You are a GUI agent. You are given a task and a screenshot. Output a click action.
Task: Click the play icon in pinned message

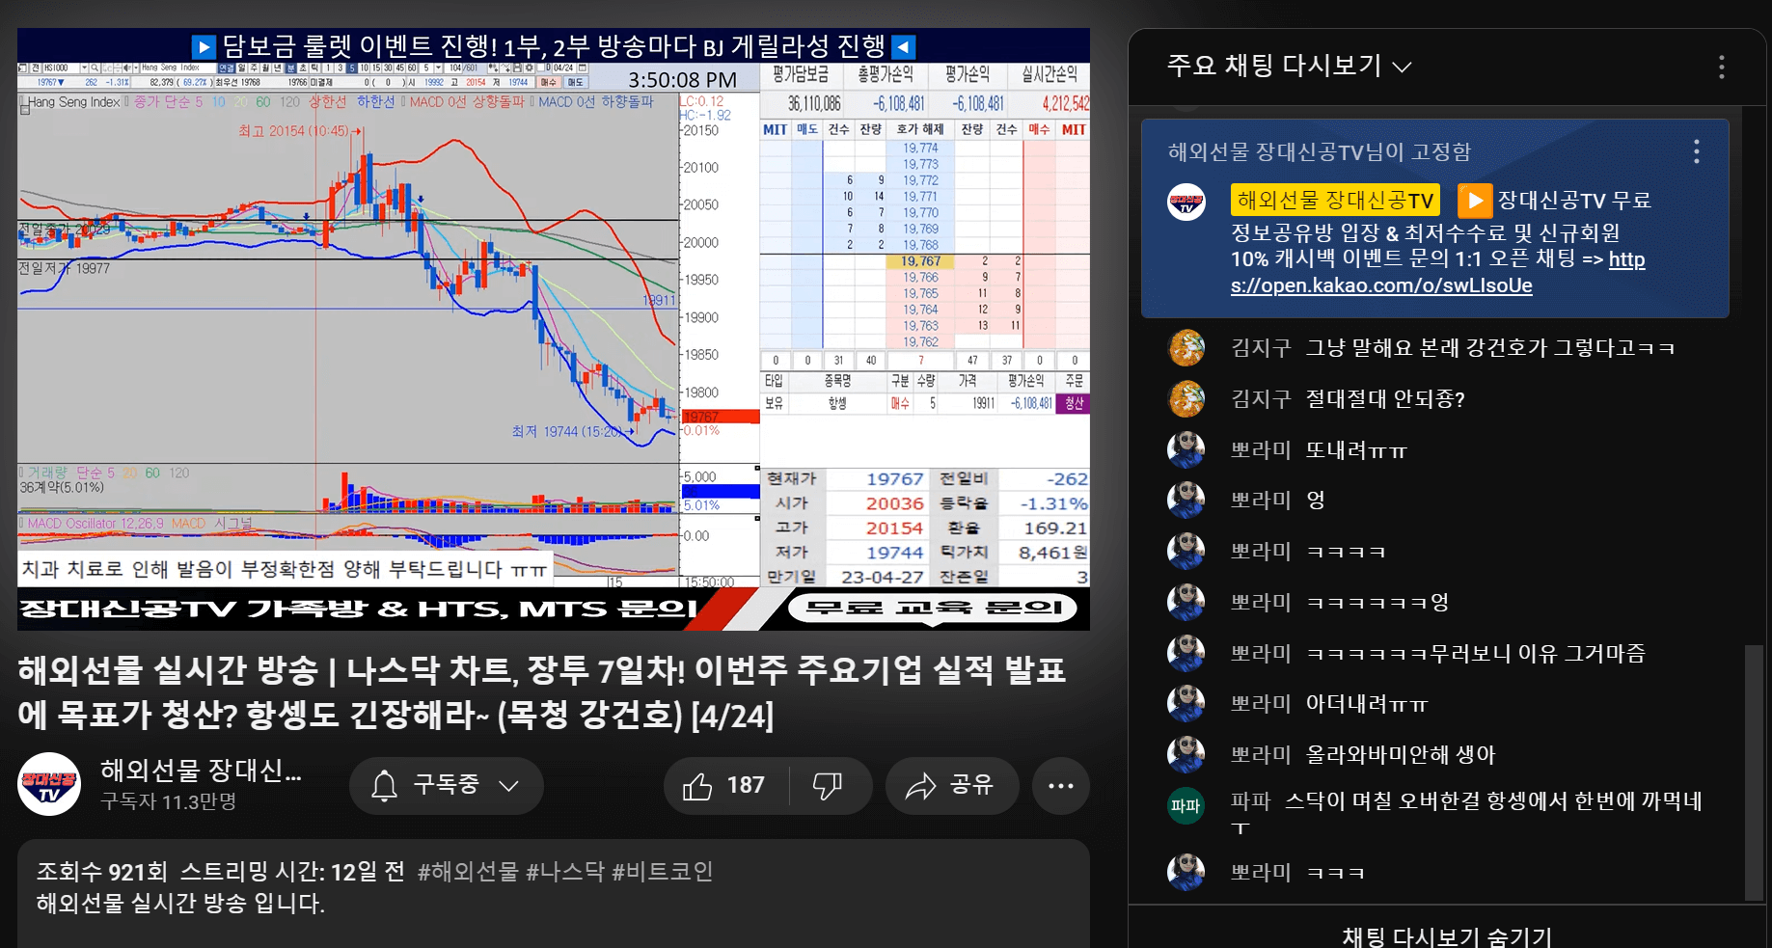tap(1475, 201)
